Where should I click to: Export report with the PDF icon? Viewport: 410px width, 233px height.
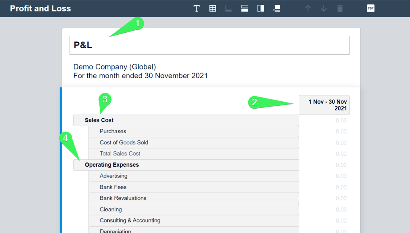click(x=370, y=8)
